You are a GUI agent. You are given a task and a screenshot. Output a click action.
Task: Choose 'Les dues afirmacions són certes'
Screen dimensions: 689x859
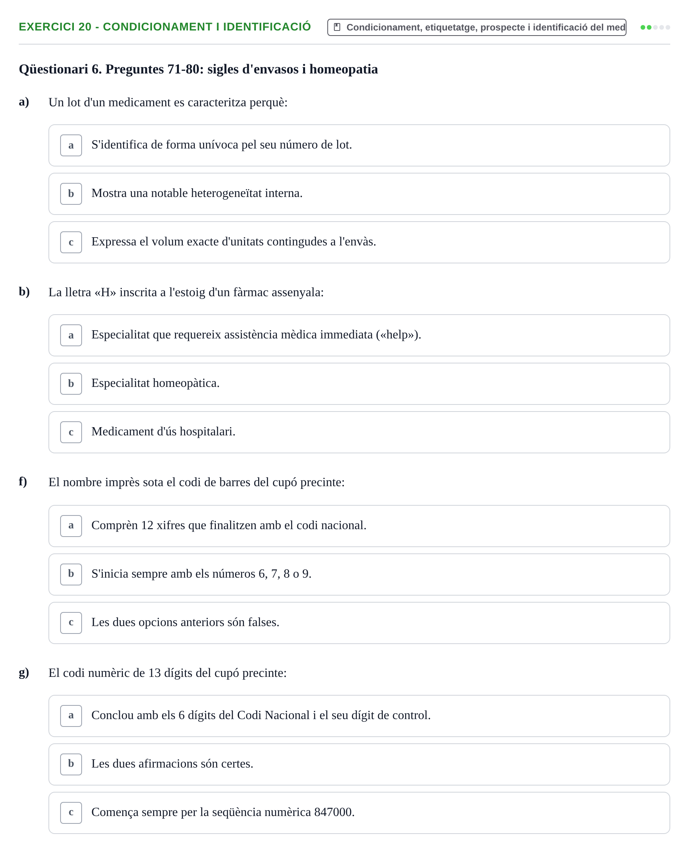coord(359,764)
